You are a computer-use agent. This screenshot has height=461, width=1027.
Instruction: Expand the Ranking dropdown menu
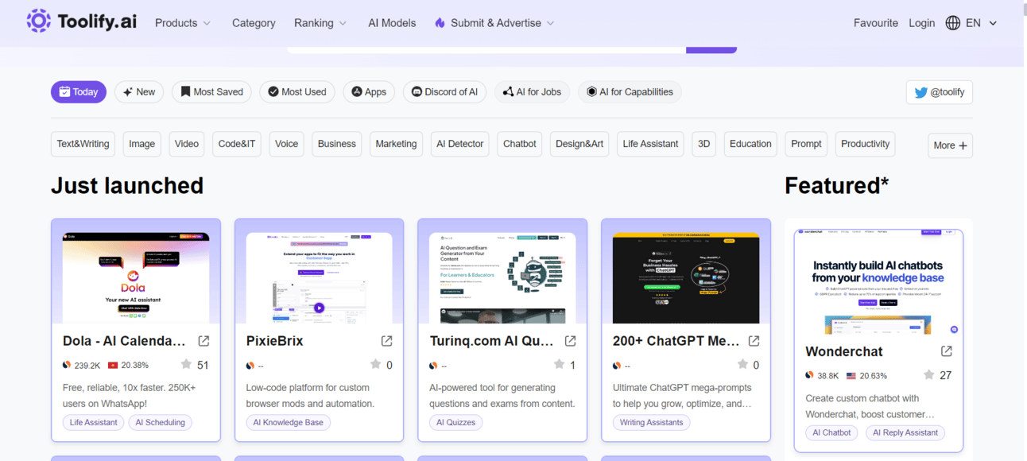(320, 23)
